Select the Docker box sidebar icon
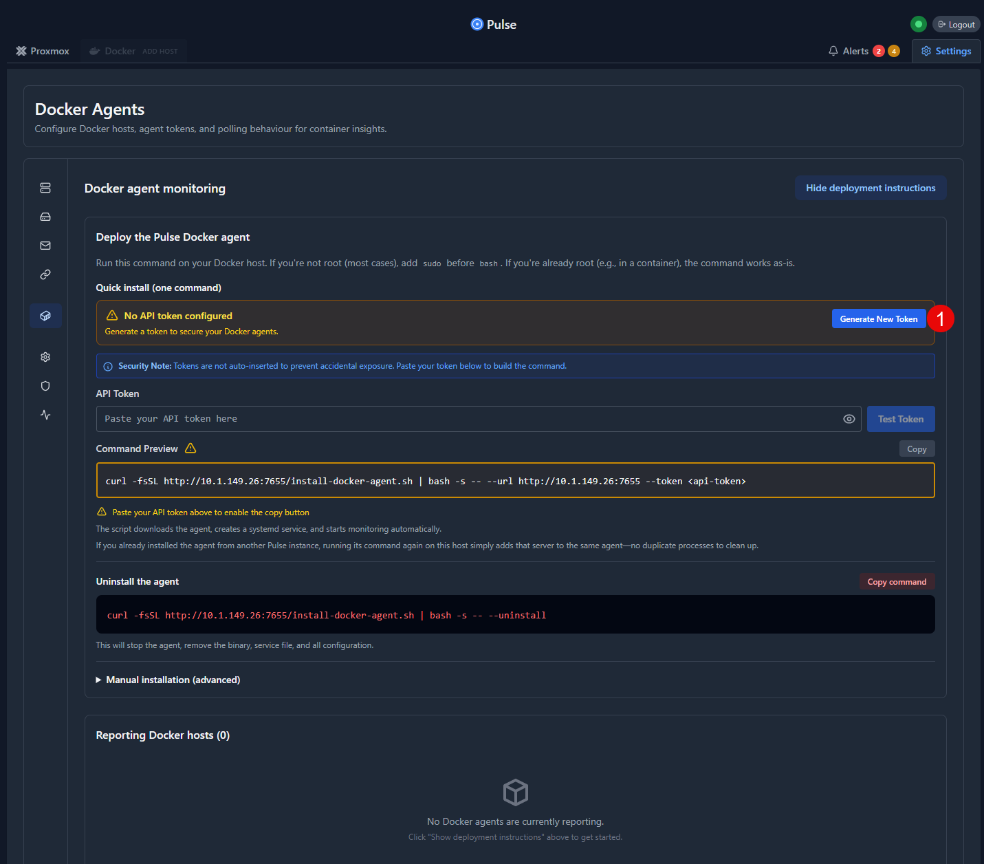Screen dimensions: 984x864 (45, 316)
